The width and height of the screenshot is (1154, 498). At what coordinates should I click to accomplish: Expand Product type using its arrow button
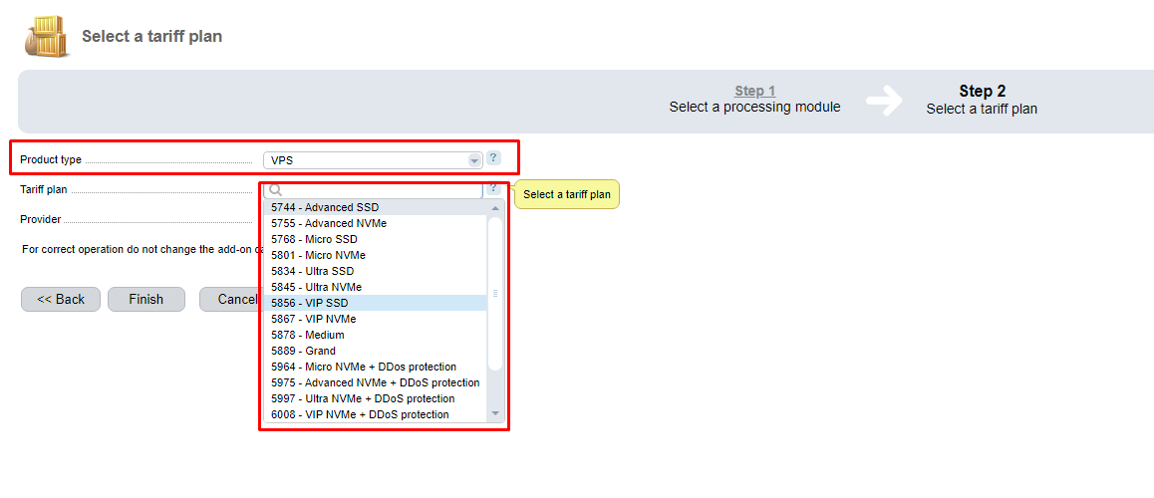coord(474,160)
